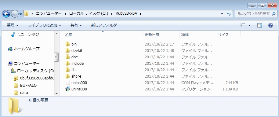Click the ホームグループ icon
The image size is (279, 117).
coord(10,49)
